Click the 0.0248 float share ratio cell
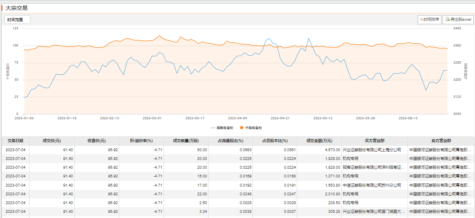Screen dimensions: 475x218 (x=231, y=194)
